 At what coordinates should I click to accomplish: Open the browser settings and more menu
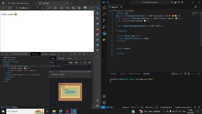[91, 8]
